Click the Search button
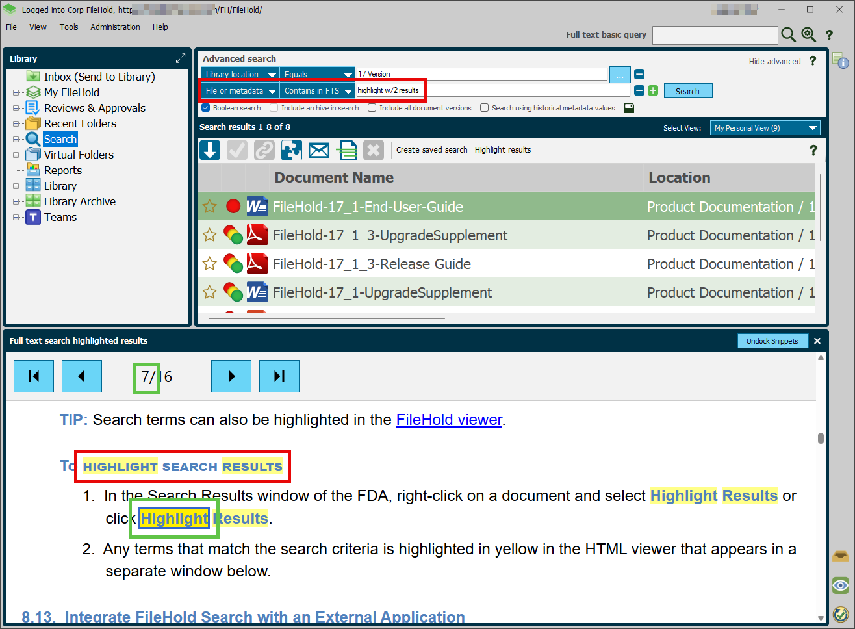 tap(687, 91)
